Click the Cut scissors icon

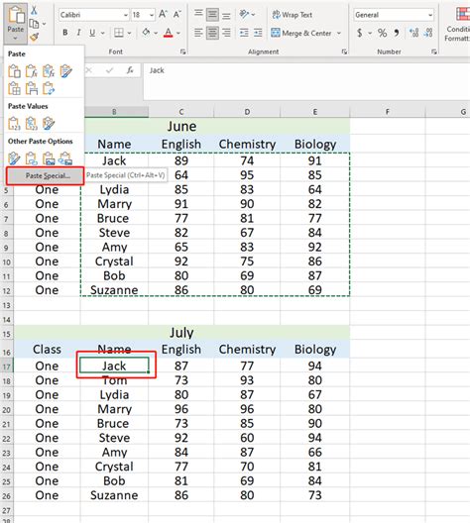click(x=34, y=10)
